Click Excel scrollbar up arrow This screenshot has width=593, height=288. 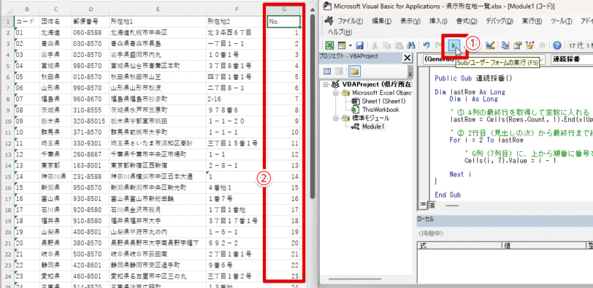(x=313, y=9)
